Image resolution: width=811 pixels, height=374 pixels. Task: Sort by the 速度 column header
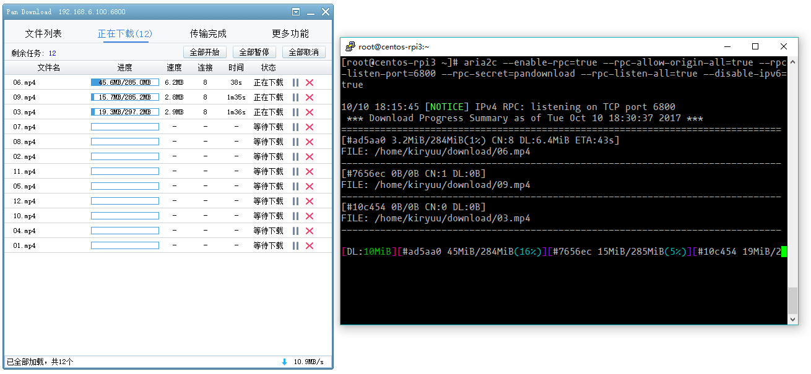point(174,67)
